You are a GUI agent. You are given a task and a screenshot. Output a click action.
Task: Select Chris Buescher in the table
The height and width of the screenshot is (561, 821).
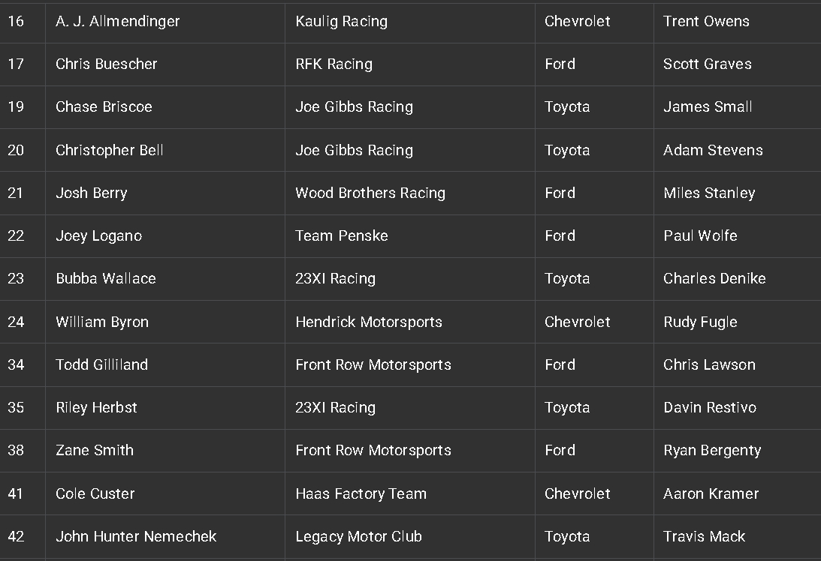click(107, 64)
